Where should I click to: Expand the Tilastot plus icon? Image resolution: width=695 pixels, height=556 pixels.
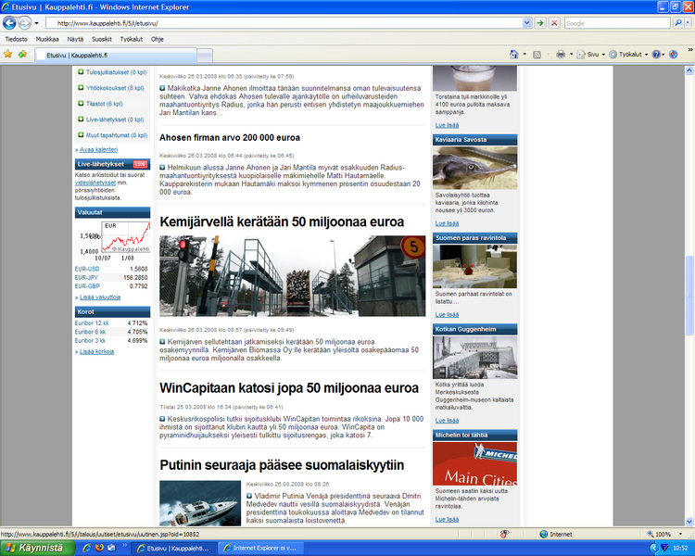[81, 104]
